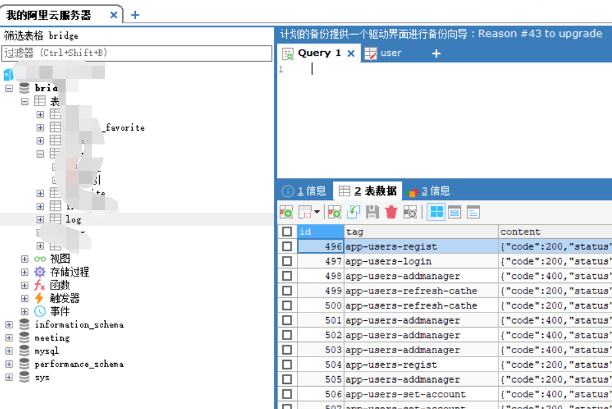The width and height of the screenshot is (612, 409).
Task: Expand the log table node
Action: (40, 220)
